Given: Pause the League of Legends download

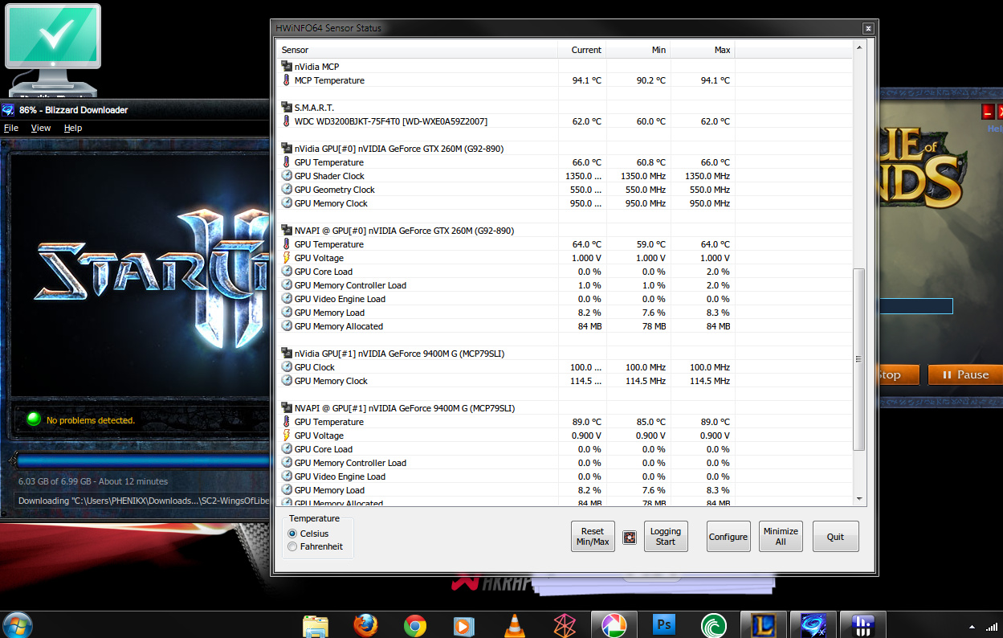Looking at the screenshot, I should [x=966, y=374].
